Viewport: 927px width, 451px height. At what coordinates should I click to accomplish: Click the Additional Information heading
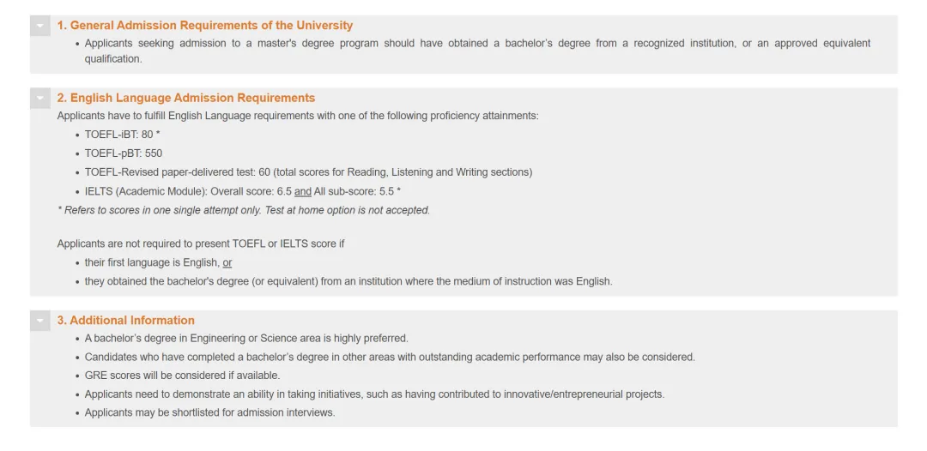tap(125, 320)
